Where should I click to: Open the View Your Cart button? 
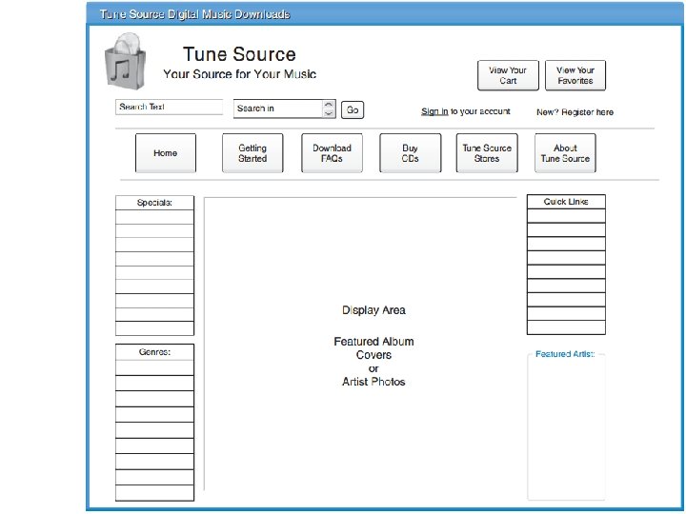click(x=508, y=75)
